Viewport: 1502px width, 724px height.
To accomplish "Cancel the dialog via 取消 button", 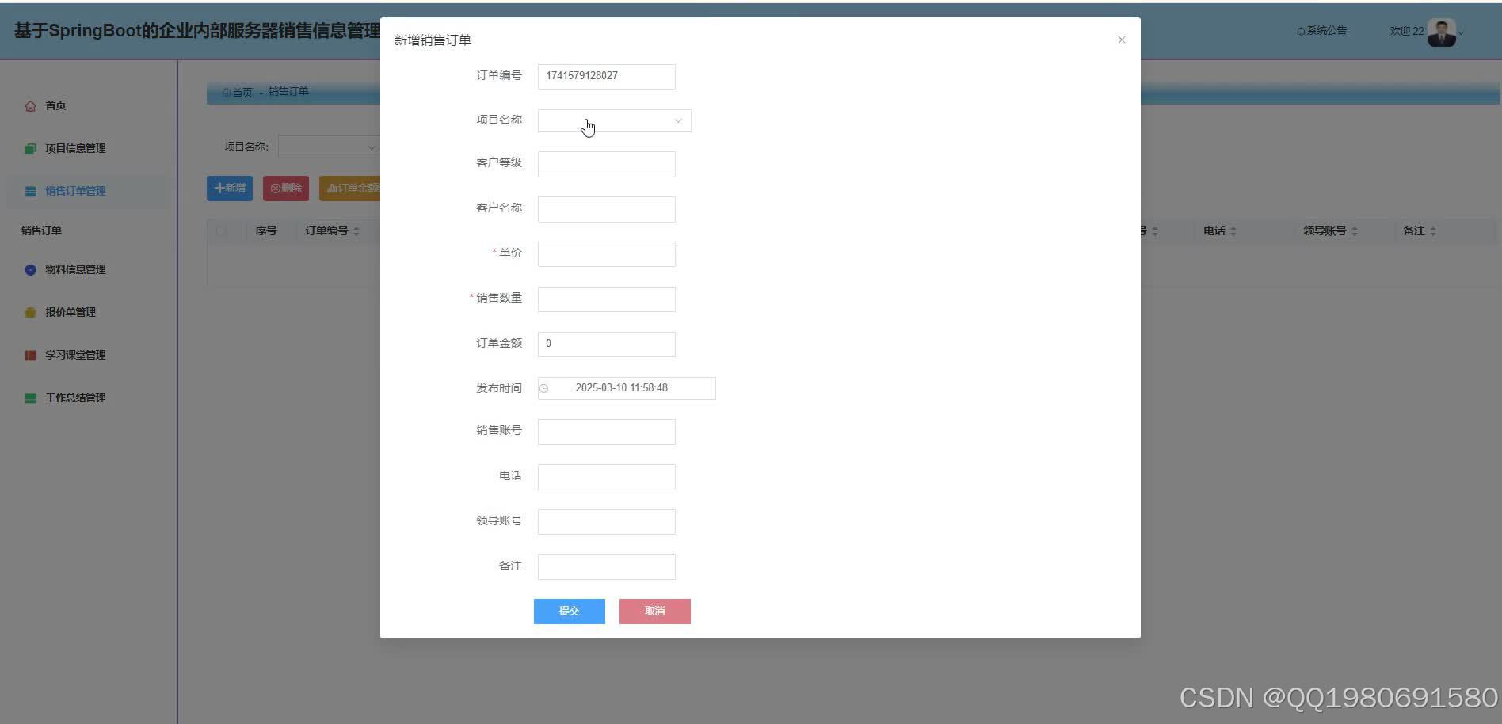I will 654,611.
